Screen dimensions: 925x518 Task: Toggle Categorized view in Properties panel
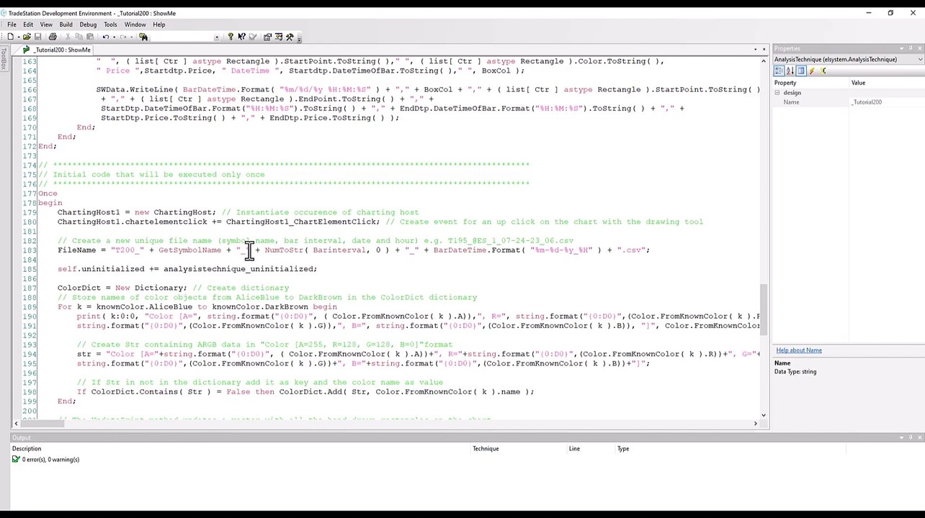click(x=779, y=71)
